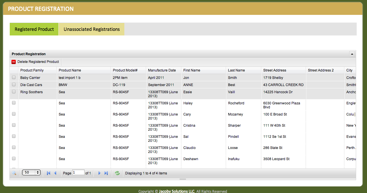Click the '3508 Leopard St' address cell
This screenshot has width=367, height=193.
tap(284, 161)
